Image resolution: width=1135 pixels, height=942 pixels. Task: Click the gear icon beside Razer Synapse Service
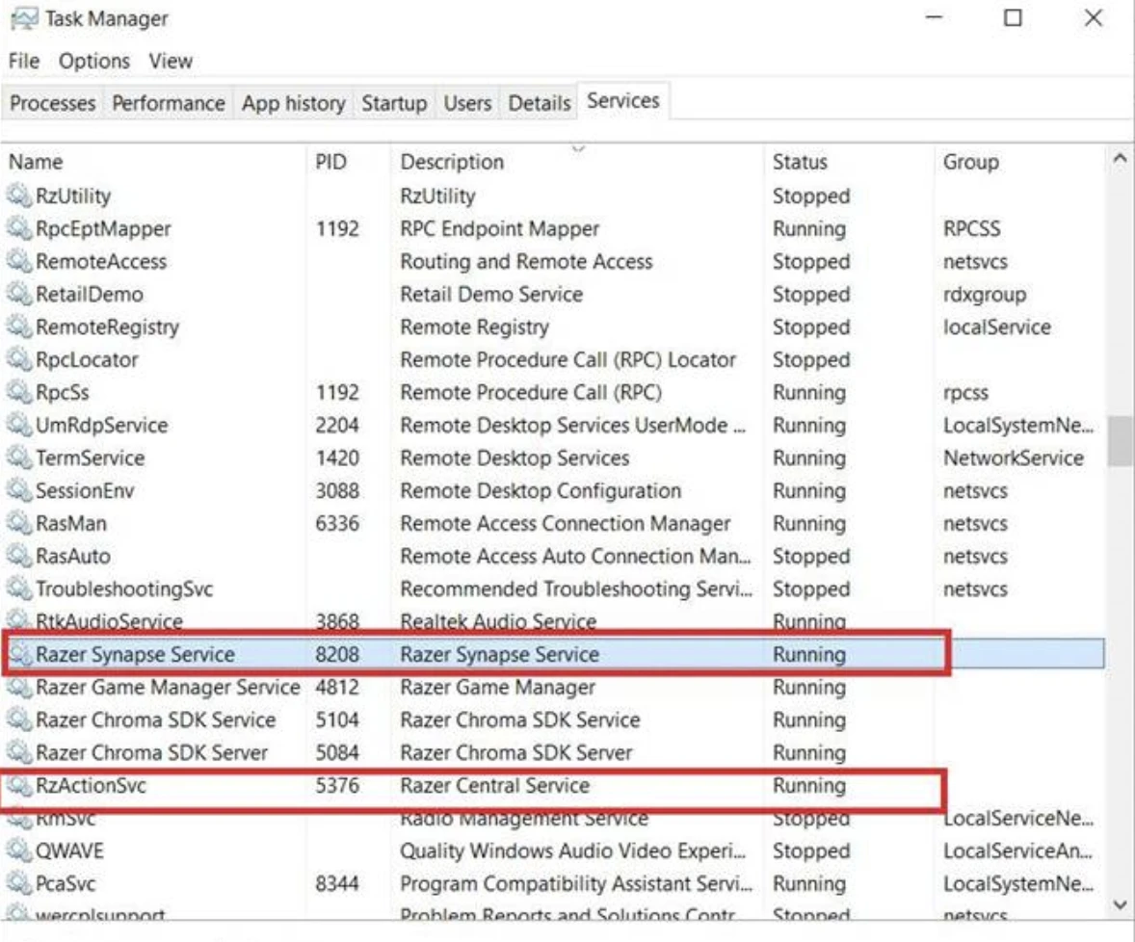(x=19, y=654)
